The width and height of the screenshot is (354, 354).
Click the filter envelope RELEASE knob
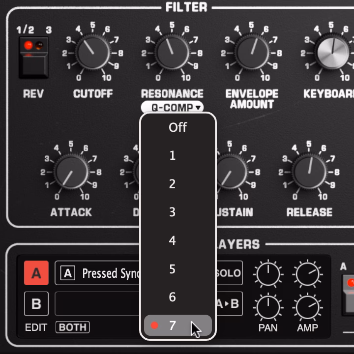[x=309, y=172]
